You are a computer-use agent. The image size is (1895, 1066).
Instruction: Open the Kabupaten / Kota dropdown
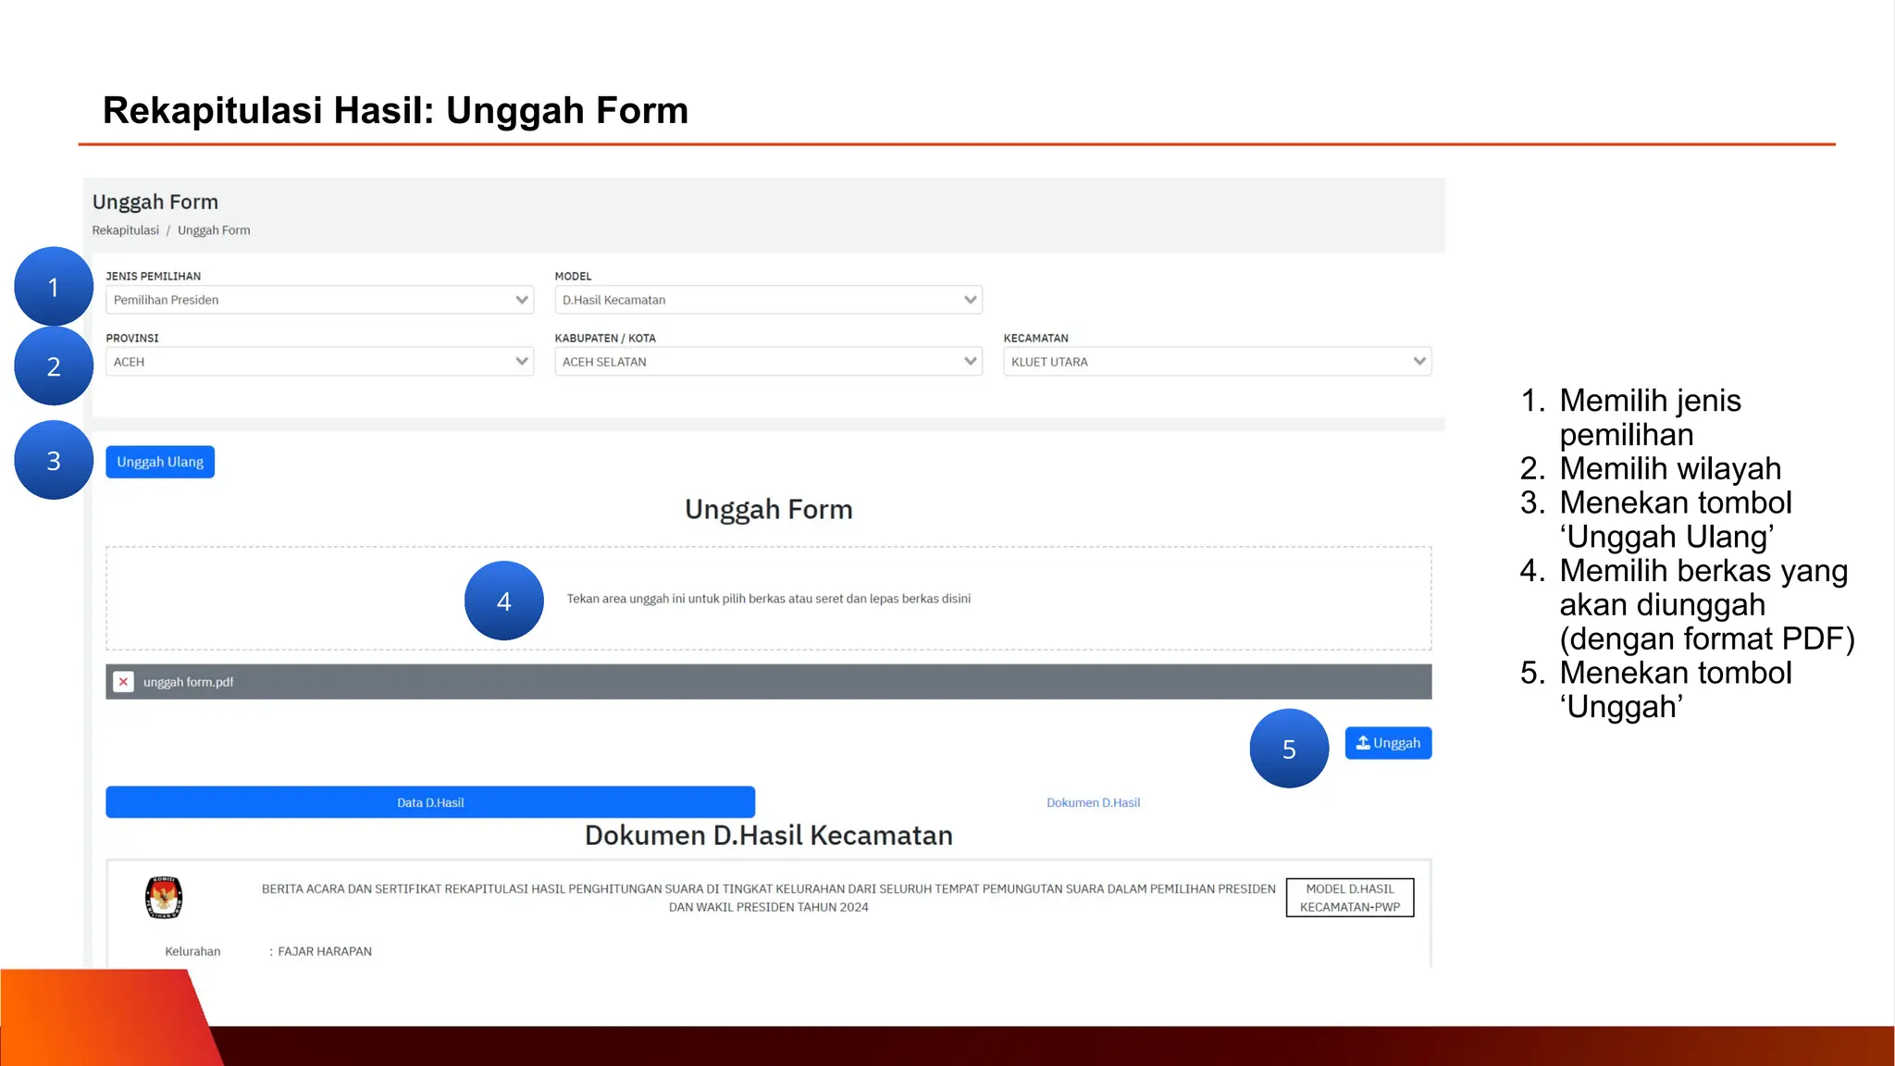pyautogui.click(x=768, y=362)
